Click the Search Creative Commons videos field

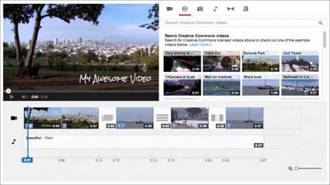point(245,23)
